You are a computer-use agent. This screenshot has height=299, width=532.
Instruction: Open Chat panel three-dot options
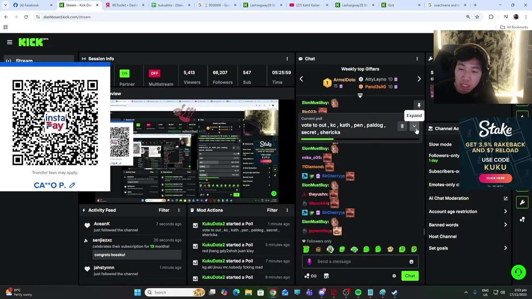coord(417,59)
